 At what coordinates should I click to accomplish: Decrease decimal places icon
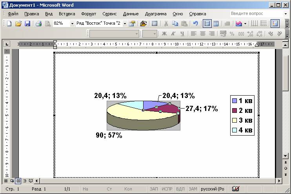pyautogui.click(x=259, y=34)
